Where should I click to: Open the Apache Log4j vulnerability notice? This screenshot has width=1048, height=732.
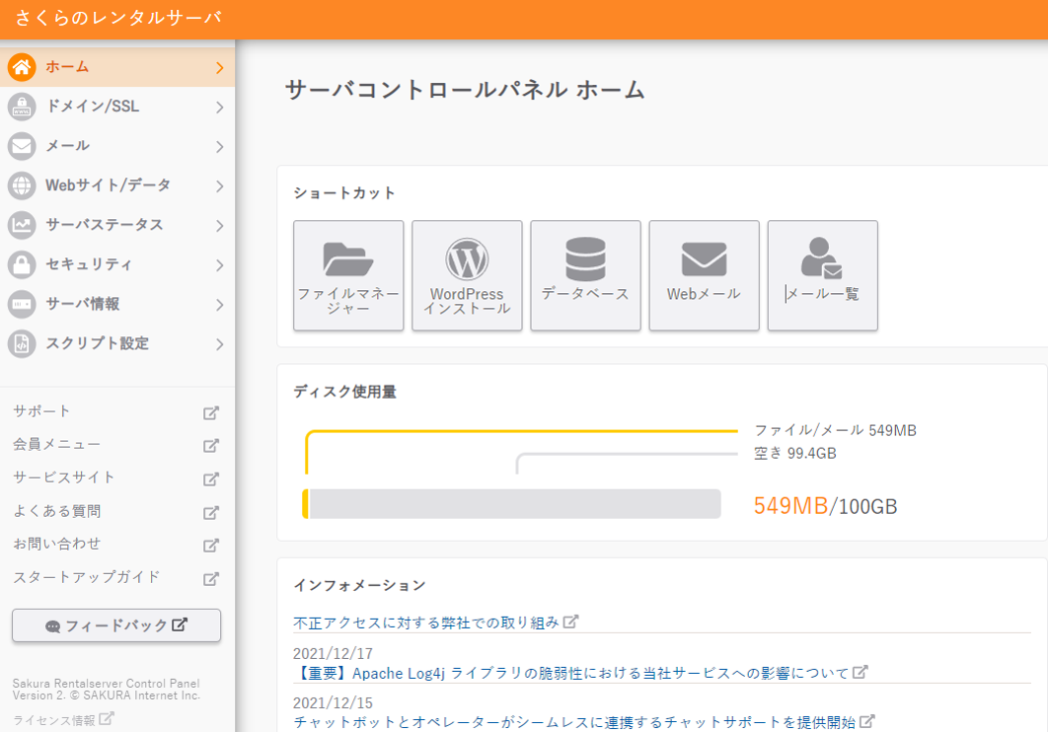click(570, 673)
